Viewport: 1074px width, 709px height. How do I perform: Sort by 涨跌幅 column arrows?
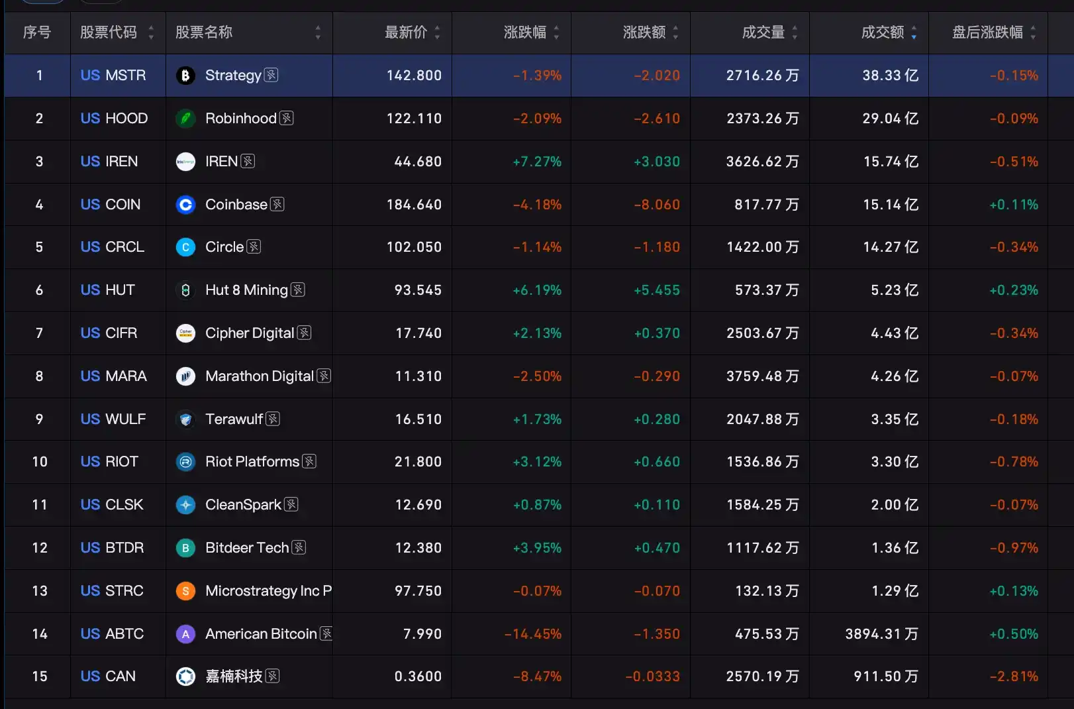pos(556,32)
